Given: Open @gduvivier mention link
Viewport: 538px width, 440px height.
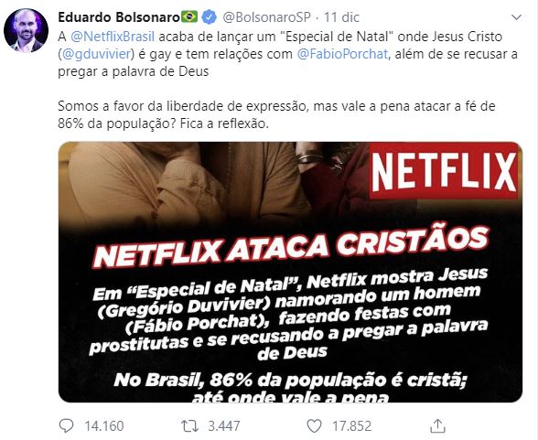Looking at the screenshot, I should 97,54.
